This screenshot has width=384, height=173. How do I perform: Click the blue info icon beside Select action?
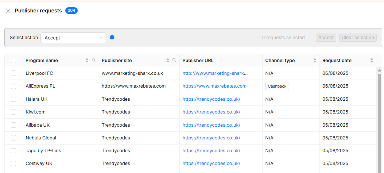click(112, 37)
